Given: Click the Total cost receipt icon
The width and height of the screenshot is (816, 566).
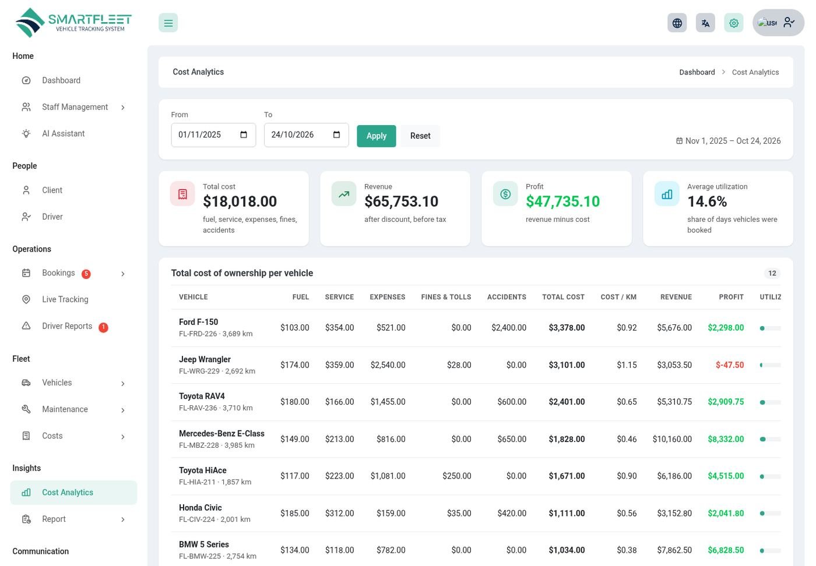Looking at the screenshot, I should (182, 194).
